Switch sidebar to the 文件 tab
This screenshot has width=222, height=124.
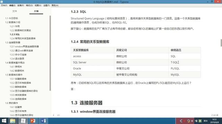(15, 11)
